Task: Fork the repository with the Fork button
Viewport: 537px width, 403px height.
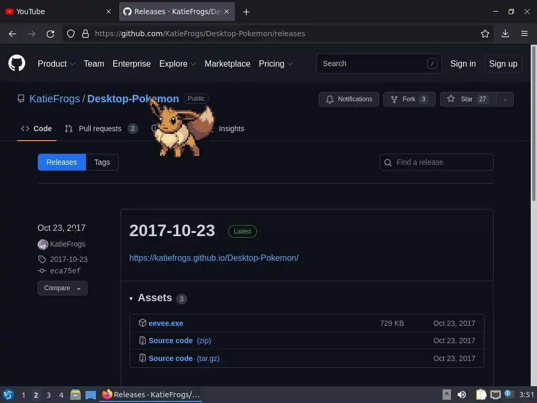Action: pos(409,99)
